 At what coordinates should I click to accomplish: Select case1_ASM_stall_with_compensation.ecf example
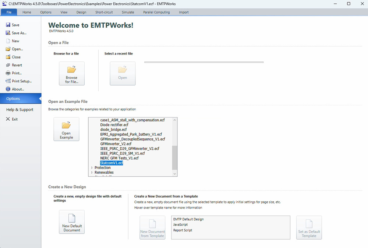(x=132, y=120)
